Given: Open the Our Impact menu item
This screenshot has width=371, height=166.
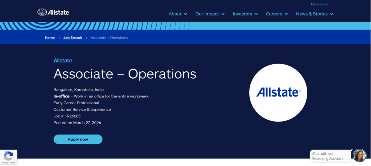Looking at the screenshot, I should [x=207, y=14].
